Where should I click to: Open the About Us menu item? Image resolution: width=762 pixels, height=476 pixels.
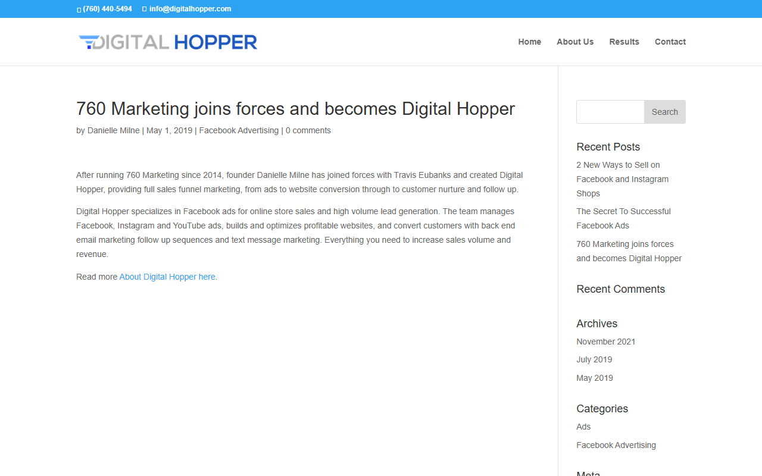click(575, 42)
